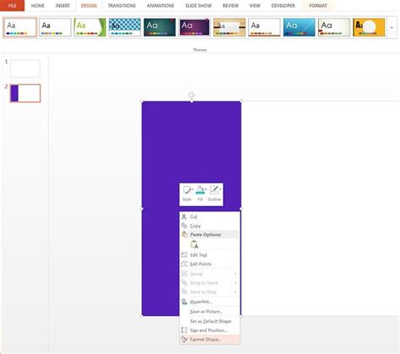Apply the dark purple theme

[x=195, y=27]
